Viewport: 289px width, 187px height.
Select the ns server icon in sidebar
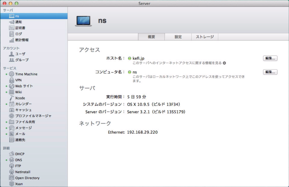[x=11, y=16]
